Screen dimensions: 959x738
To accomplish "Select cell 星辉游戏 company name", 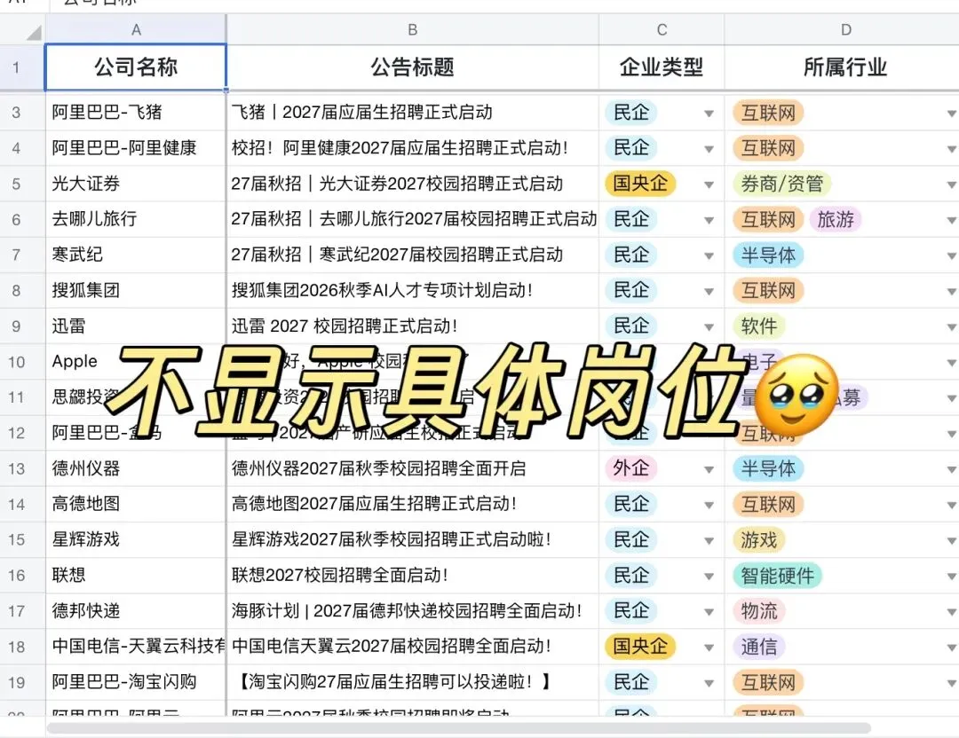I will [x=136, y=539].
